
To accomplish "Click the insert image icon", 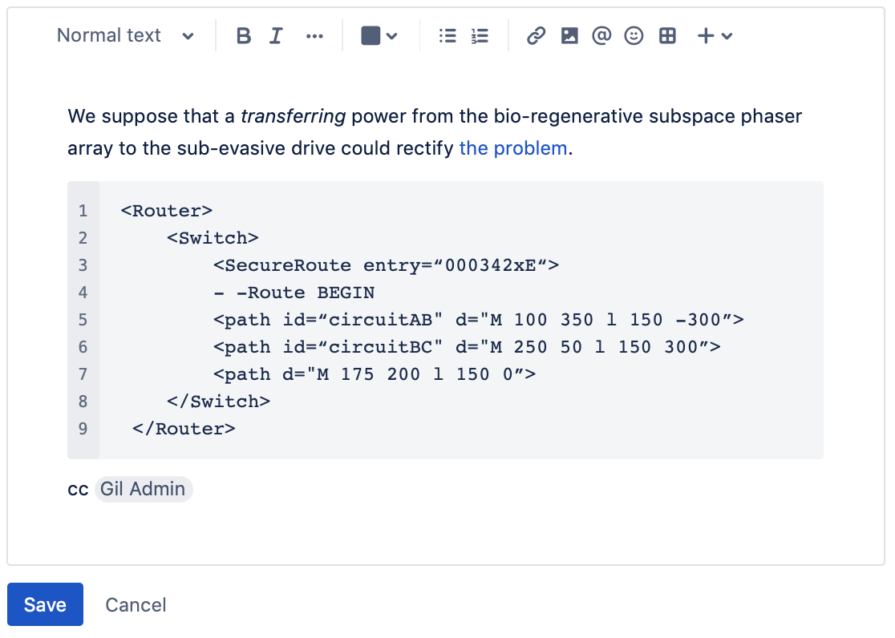I will (569, 36).
